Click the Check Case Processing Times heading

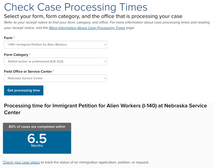coord(76,7)
